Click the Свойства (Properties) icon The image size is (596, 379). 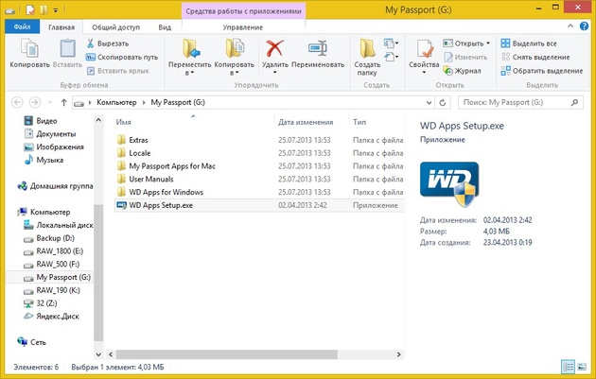pos(424,48)
